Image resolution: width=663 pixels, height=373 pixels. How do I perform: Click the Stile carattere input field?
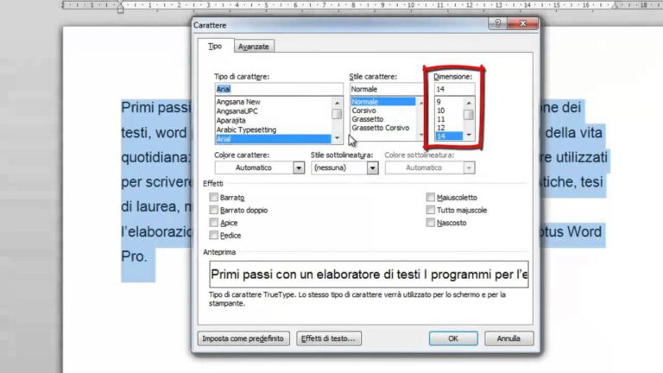tap(386, 89)
